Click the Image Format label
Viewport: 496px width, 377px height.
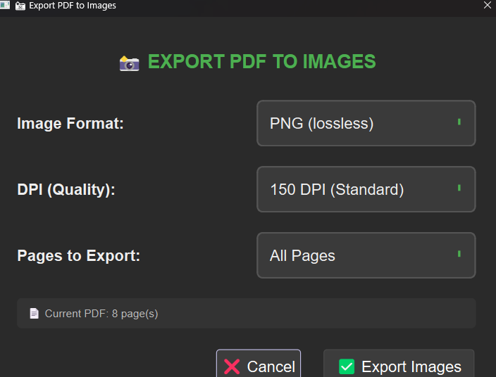point(70,124)
